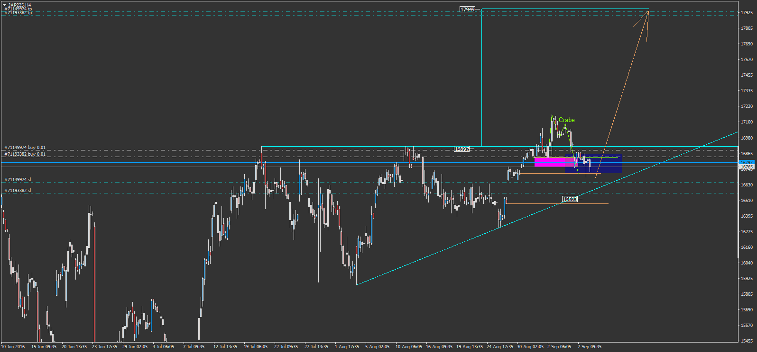
Task: Click 16395 on the price scale
Action: 747,216
